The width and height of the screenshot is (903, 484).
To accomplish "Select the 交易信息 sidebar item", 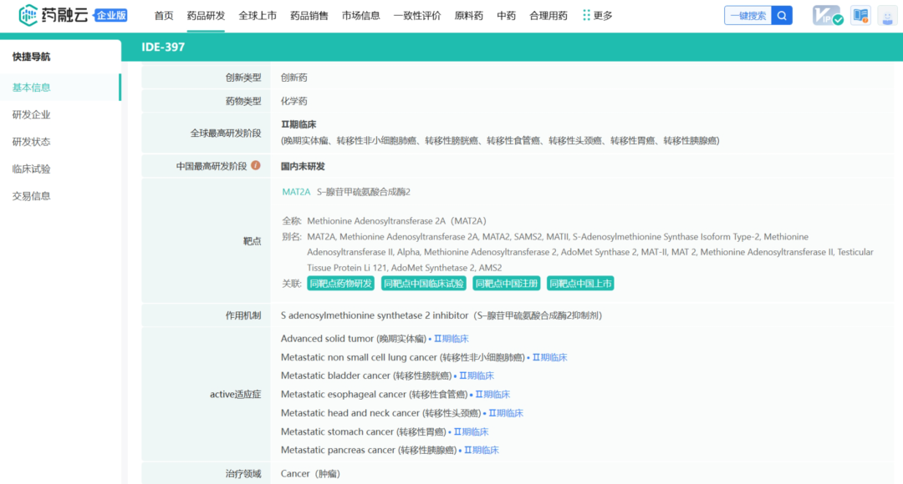I will click(x=33, y=196).
